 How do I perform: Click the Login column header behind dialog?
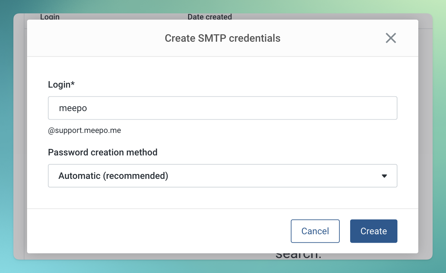pos(50,17)
